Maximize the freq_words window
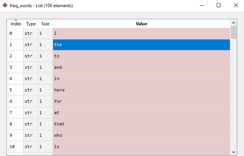 pos(219,5)
